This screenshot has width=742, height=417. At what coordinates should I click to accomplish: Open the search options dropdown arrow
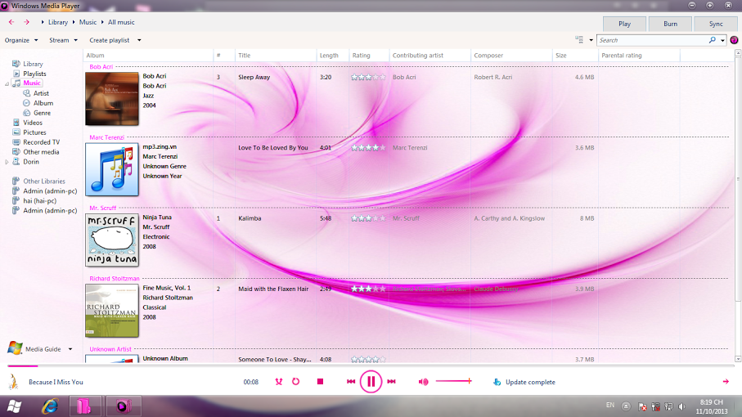(722, 40)
